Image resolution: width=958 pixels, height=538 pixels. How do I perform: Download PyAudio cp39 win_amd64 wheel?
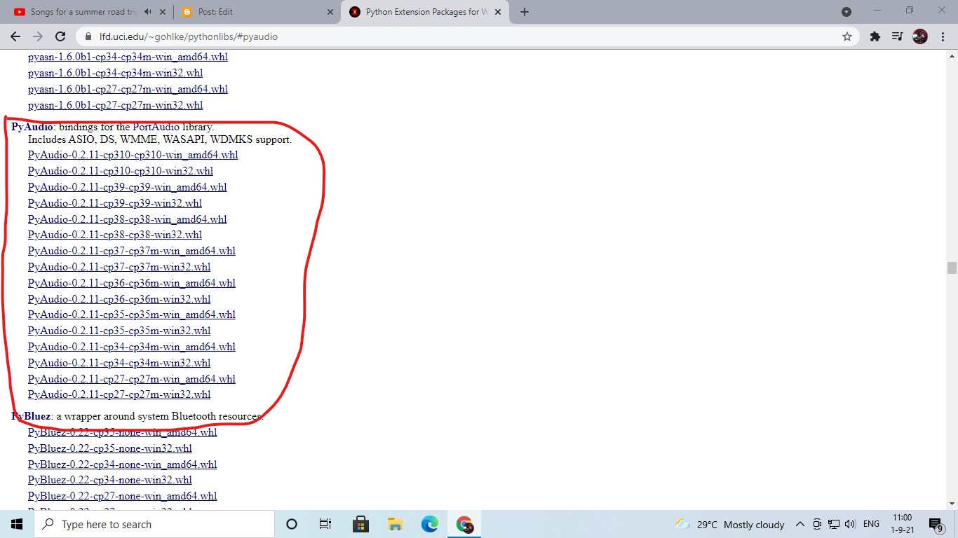pos(128,187)
